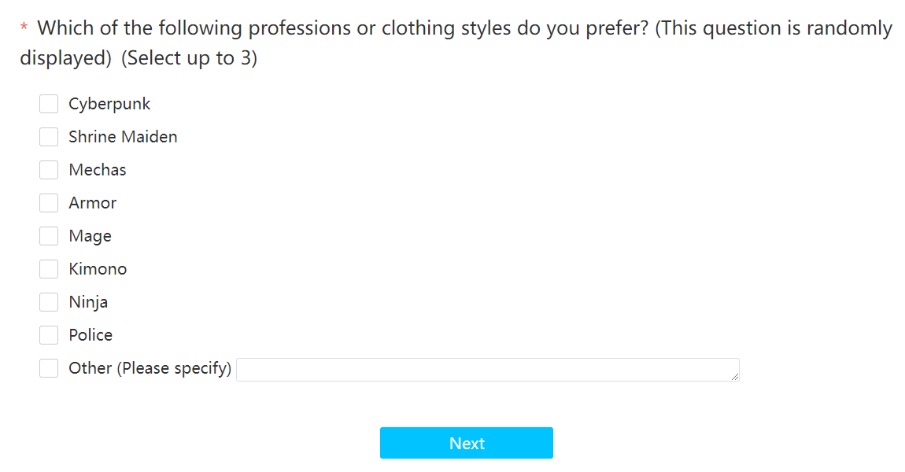This screenshot has width=905, height=472.
Task: Click the Ninja option label
Action: coord(88,302)
